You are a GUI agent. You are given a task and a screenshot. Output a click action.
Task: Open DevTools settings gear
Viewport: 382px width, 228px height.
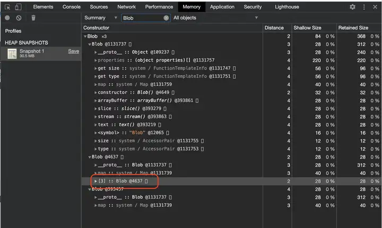coord(352,7)
